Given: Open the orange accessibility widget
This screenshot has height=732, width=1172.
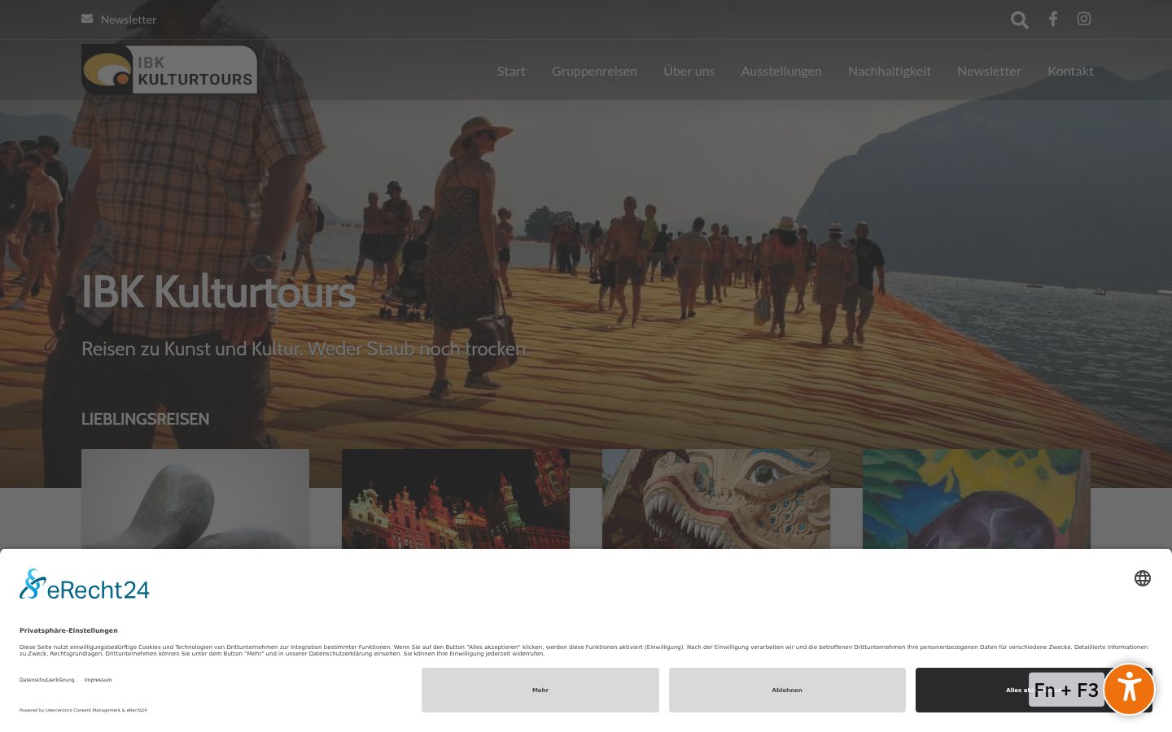Looking at the screenshot, I should [x=1129, y=689].
